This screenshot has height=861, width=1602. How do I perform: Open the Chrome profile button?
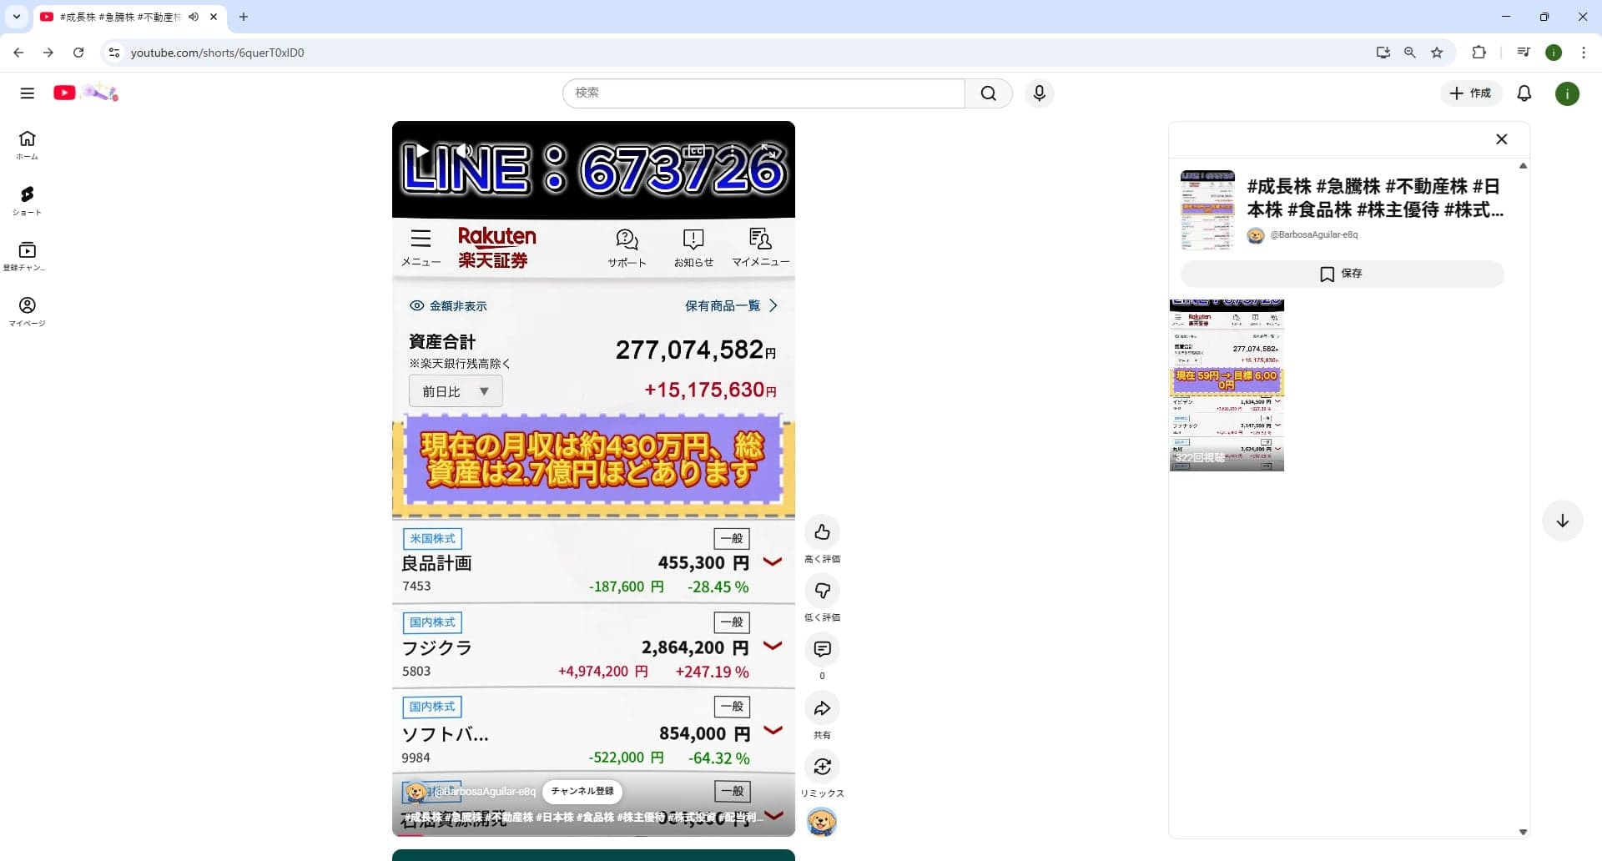(x=1554, y=53)
